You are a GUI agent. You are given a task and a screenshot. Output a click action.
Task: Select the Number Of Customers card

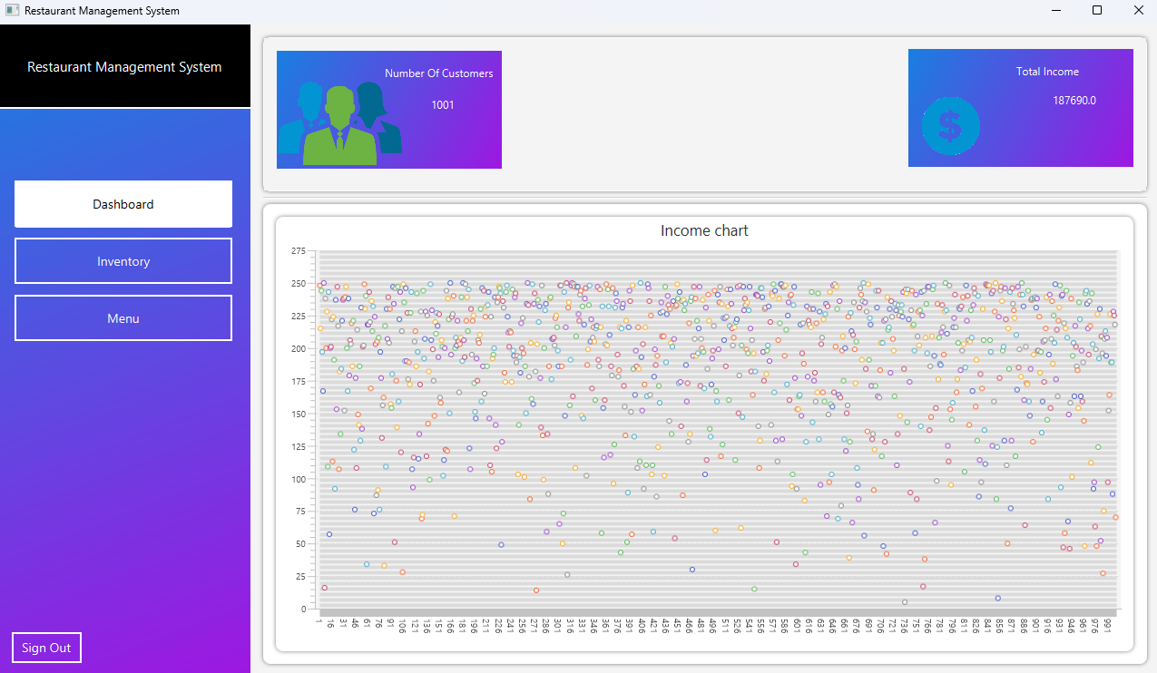[388, 109]
